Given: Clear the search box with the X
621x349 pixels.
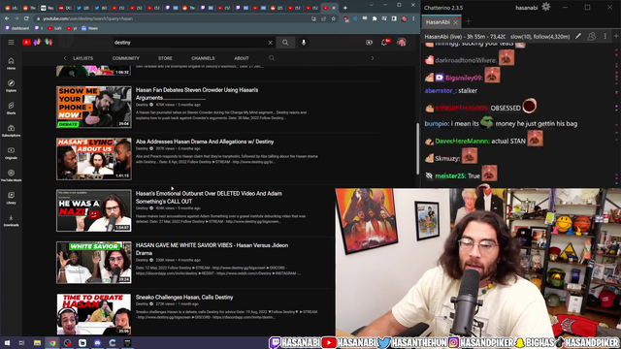Looking at the screenshot, I should pyautogui.click(x=270, y=43).
